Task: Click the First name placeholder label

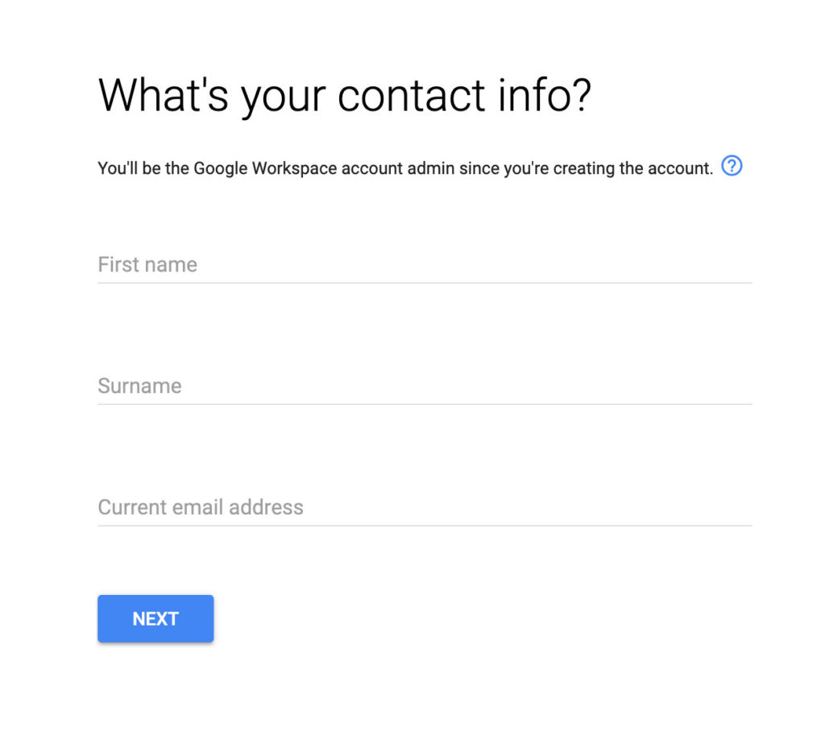Action: [x=147, y=264]
